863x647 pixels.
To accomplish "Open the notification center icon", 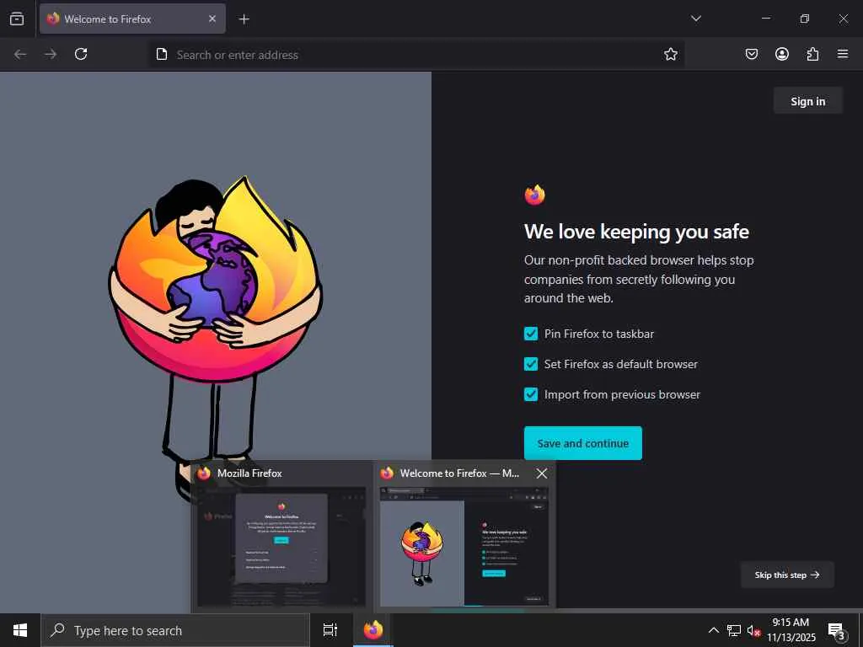I will pyautogui.click(x=837, y=630).
